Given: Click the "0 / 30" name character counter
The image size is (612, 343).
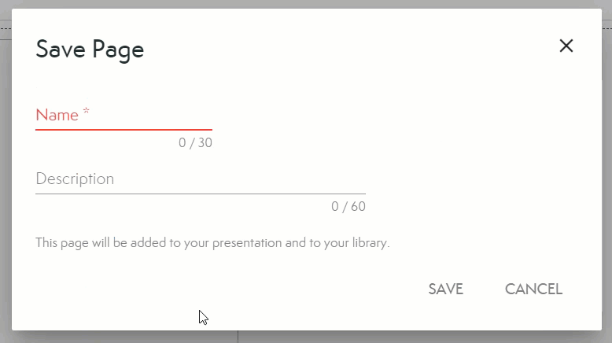Looking at the screenshot, I should pyautogui.click(x=195, y=143).
